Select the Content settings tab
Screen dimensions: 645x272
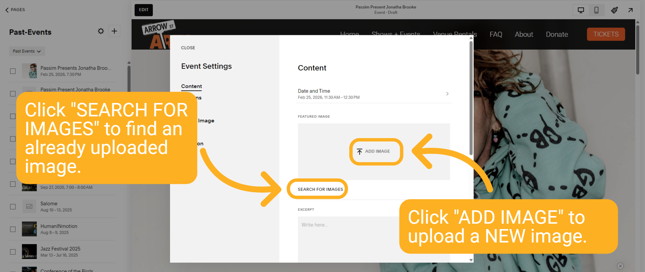(x=191, y=86)
